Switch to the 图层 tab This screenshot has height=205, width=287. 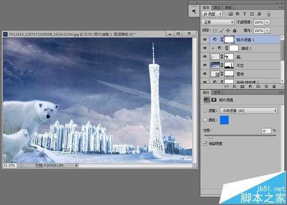(x=206, y=8)
